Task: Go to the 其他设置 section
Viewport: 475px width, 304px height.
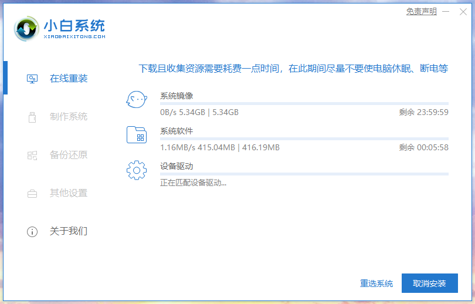Action: (69, 193)
